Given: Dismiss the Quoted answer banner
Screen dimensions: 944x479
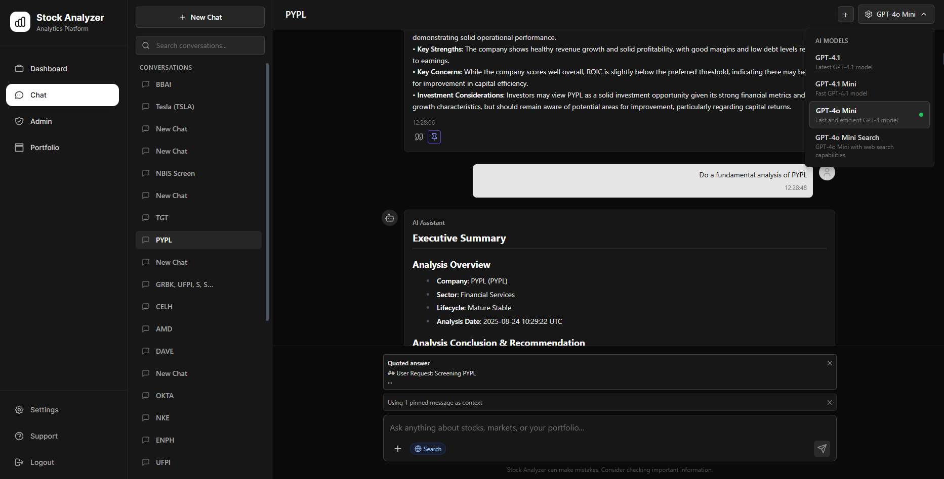Looking at the screenshot, I should click(829, 363).
